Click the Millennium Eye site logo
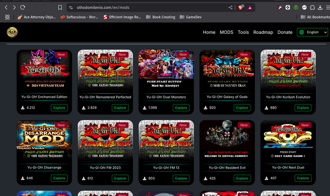The height and width of the screenshot is (196, 330). click(12, 32)
